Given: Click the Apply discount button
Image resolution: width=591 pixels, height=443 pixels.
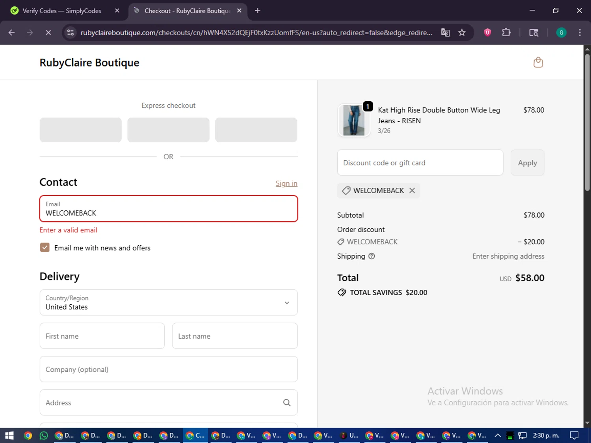Looking at the screenshot, I should [527, 163].
